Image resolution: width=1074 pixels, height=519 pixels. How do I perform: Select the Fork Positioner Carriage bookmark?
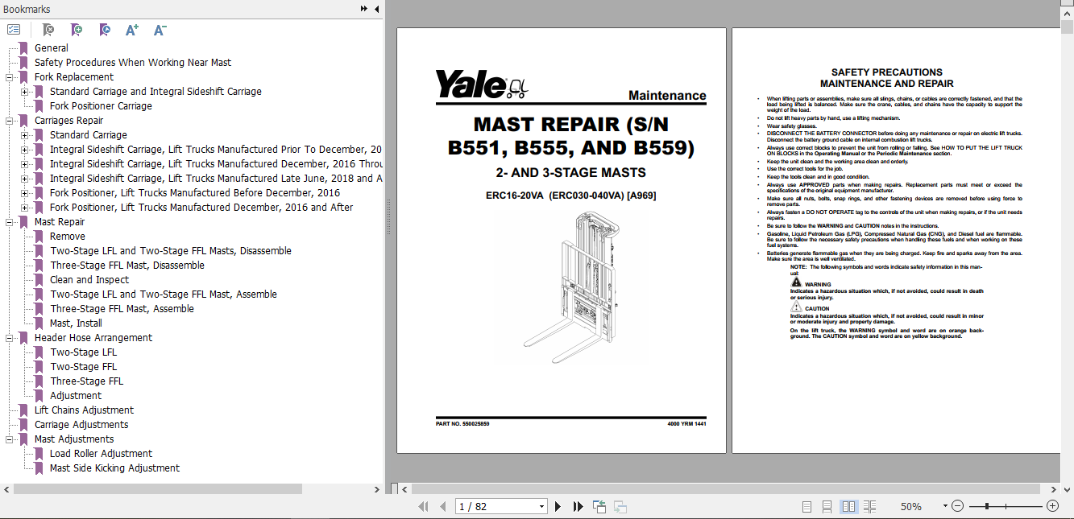click(101, 106)
